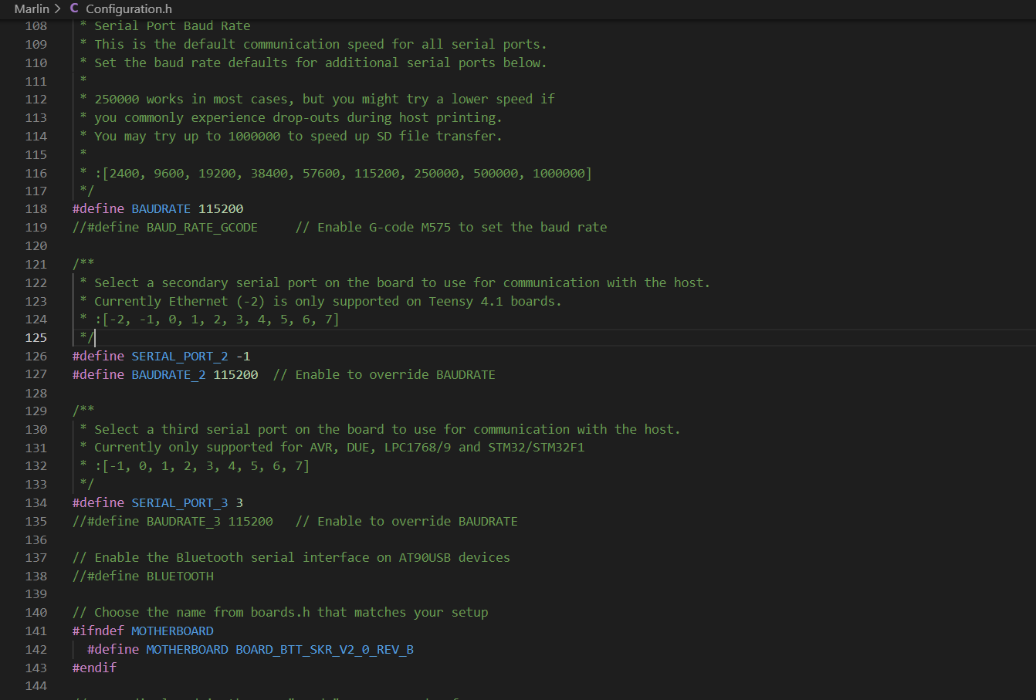Click the BOARD_BTT_SKR_V2_0_REV_B board name
The image size is (1036, 700).
coord(324,649)
